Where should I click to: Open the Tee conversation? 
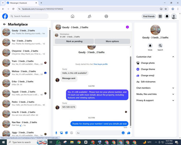pyautogui.click(x=24, y=42)
